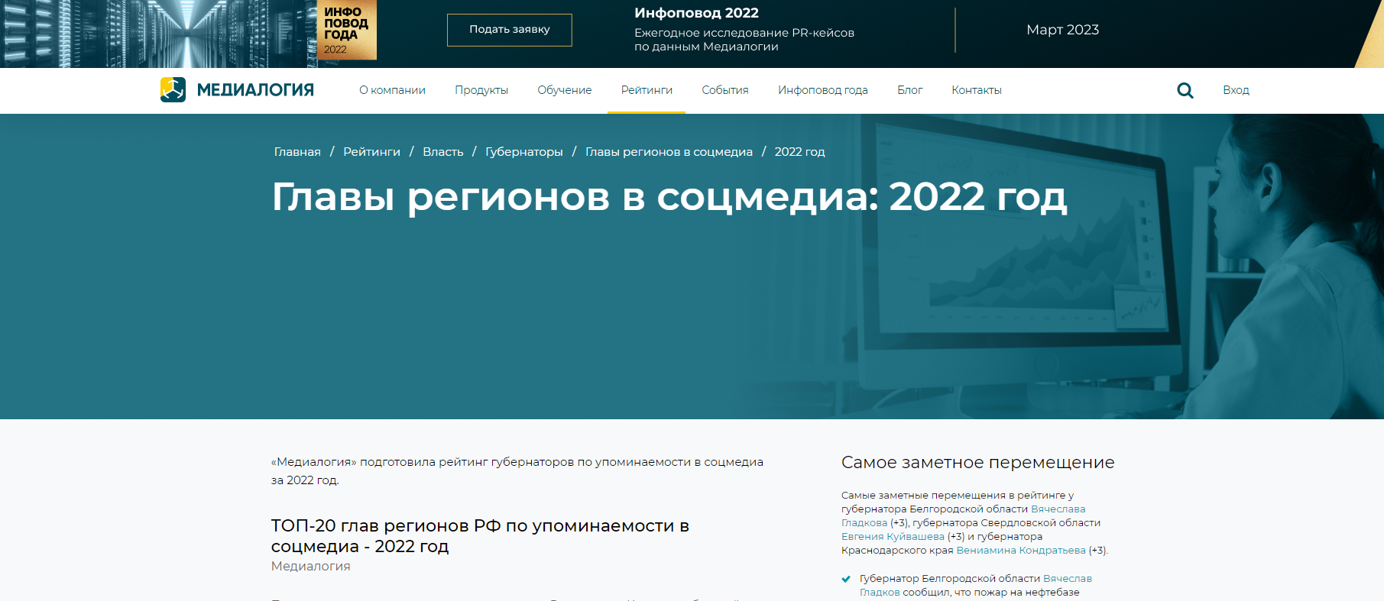Viewport: 1384px width, 601px height.
Task: Open the Обучение menu
Action: tap(565, 90)
